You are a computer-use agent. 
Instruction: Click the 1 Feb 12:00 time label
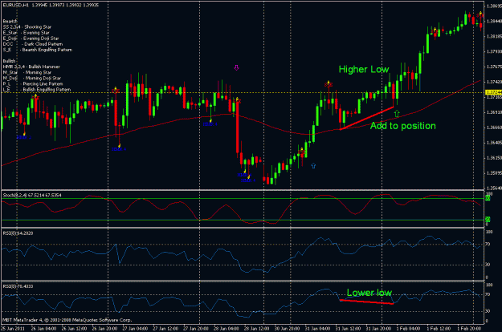[439, 329]
